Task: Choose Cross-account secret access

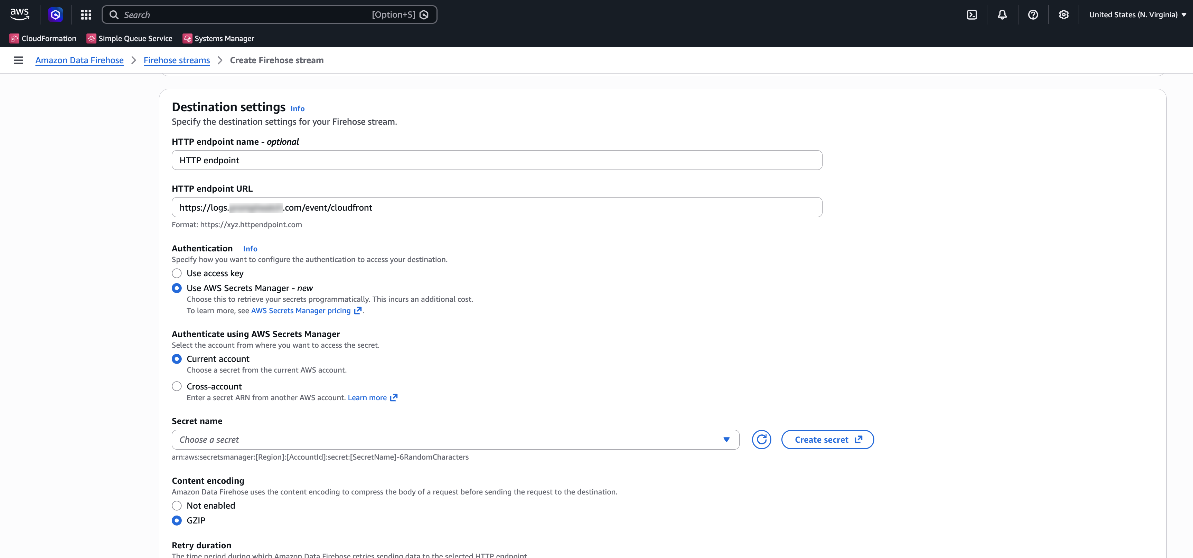Action: click(x=177, y=386)
